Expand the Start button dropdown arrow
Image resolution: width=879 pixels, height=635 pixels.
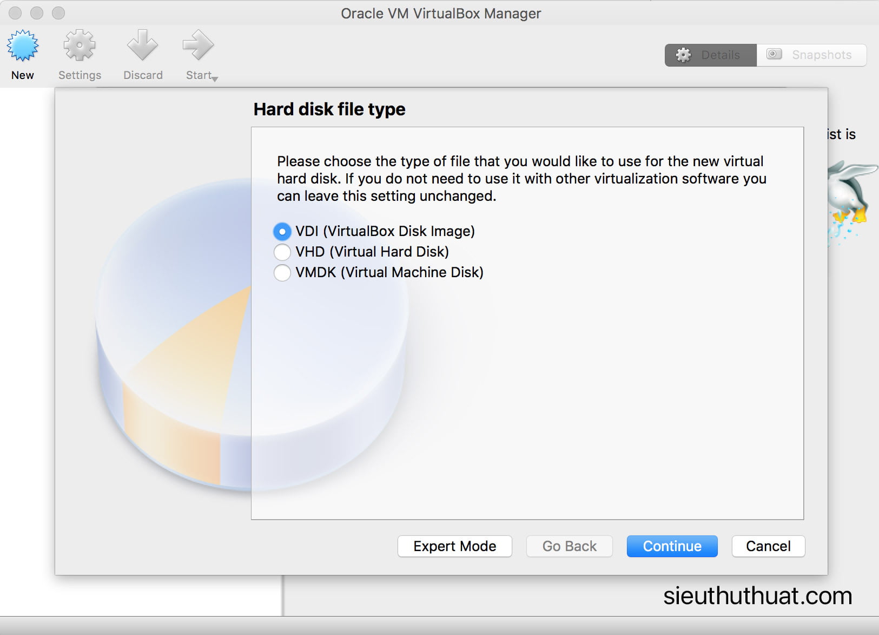click(215, 79)
